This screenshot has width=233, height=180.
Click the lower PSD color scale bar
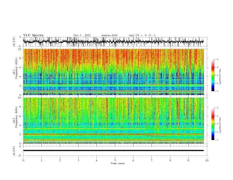point(213,124)
